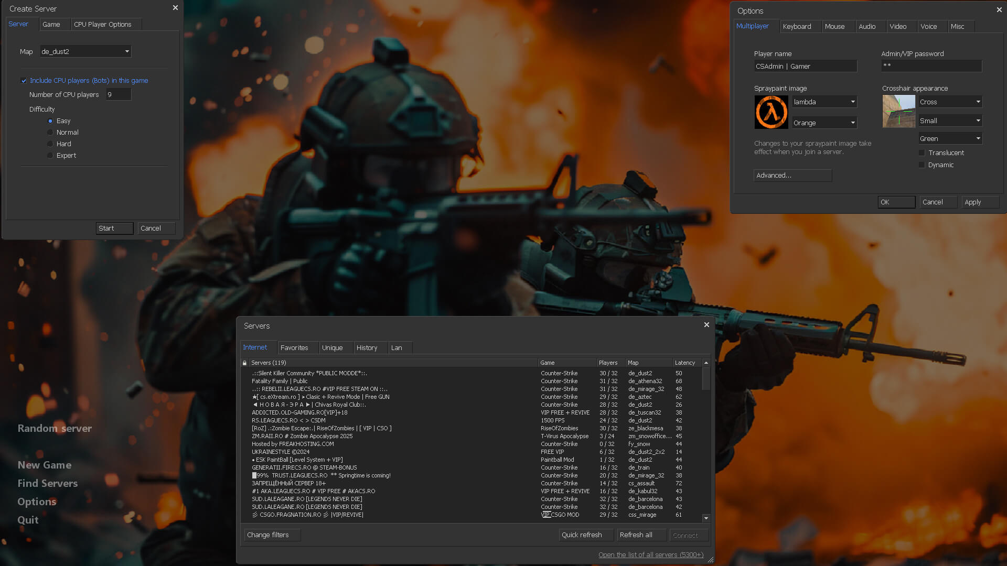Click the Number of CPU players field
The height and width of the screenshot is (566, 1007).
click(119, 95)
